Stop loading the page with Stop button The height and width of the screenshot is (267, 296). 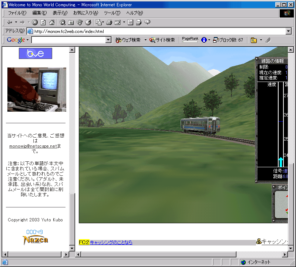click(x=35, y=22)
